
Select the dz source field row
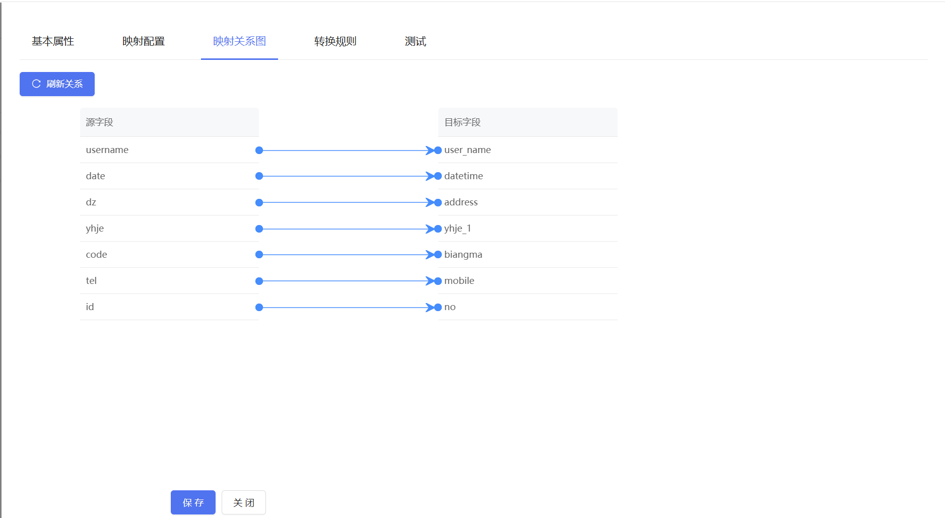(x=169, y=202)
